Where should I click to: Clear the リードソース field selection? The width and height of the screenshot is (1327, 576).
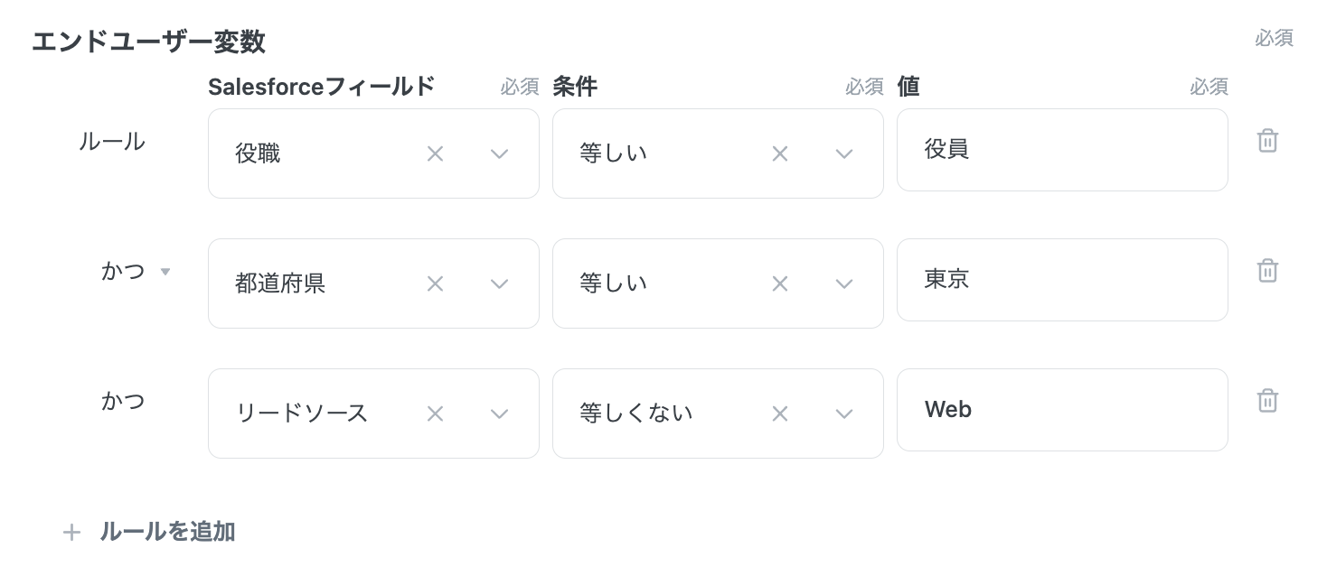435,414
